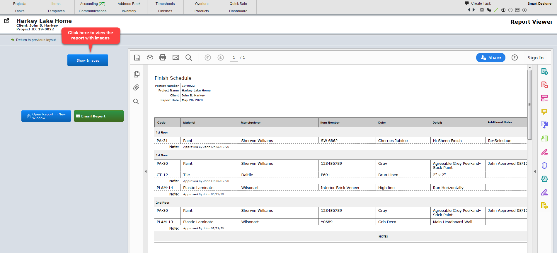Select the Redact pencil tool
The image size is (557, 253).
tap(544, 152)
